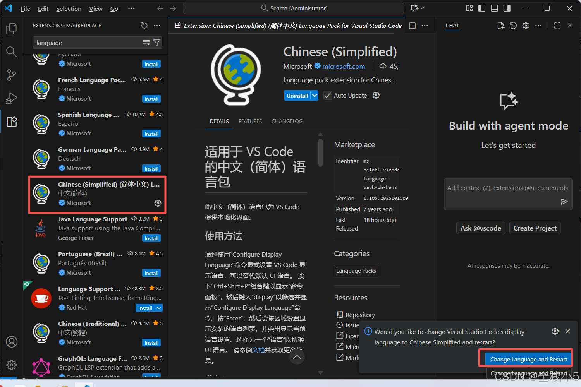Install the Portuguese (Brazil) language pack
The height and width of the screenshot is (387, 581).
151,273
